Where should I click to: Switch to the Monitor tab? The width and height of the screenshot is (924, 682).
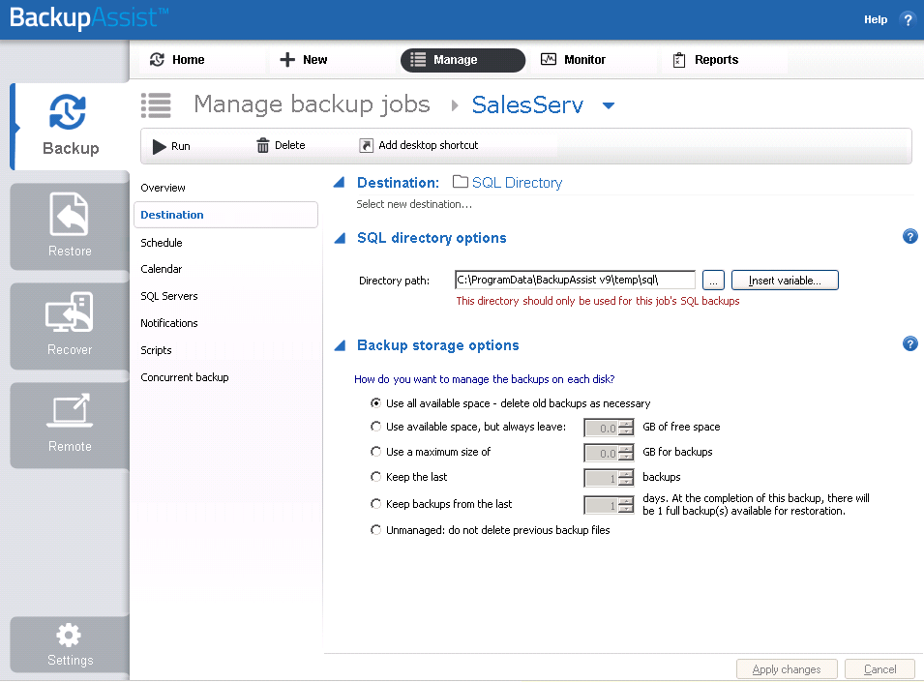coord(574,59)
